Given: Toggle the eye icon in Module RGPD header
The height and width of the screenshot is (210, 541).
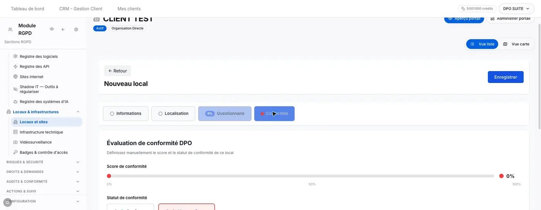Looking at the screenshot, I should pos(52,29).
